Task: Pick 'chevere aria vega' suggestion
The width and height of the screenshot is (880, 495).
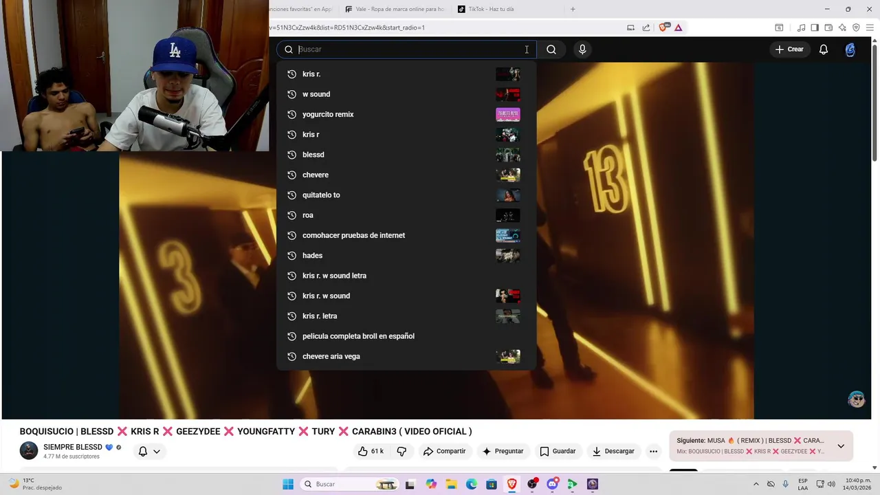Action: click(406, 356)
